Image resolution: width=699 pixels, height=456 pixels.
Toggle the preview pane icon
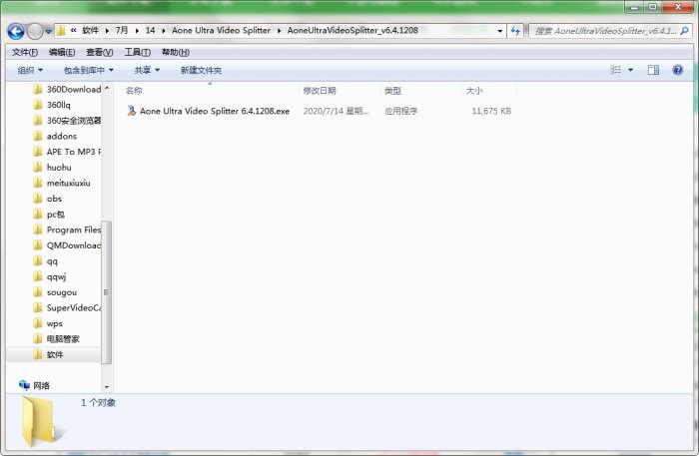pyautogui.click(x=653, y=70)
